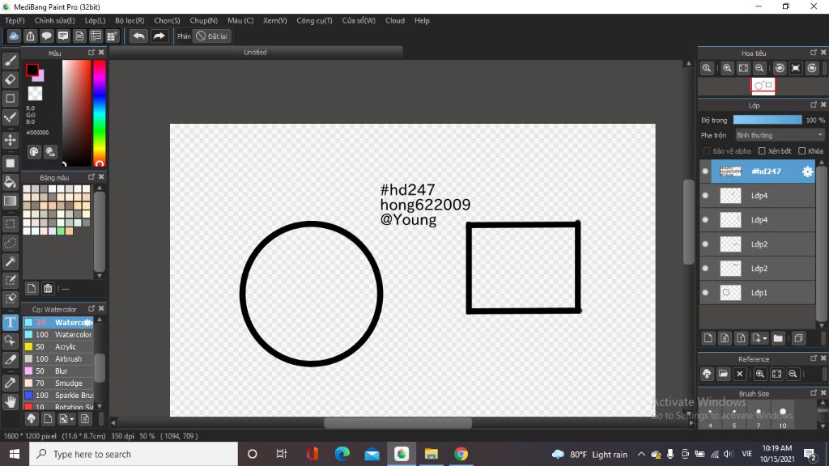Select the Magic Wand tool
This screenshot has height=466, width=829.
(10, 261)
